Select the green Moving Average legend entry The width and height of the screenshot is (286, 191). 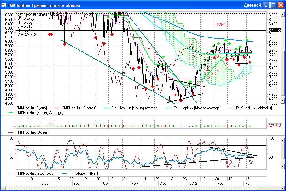[x=36, y=113]
